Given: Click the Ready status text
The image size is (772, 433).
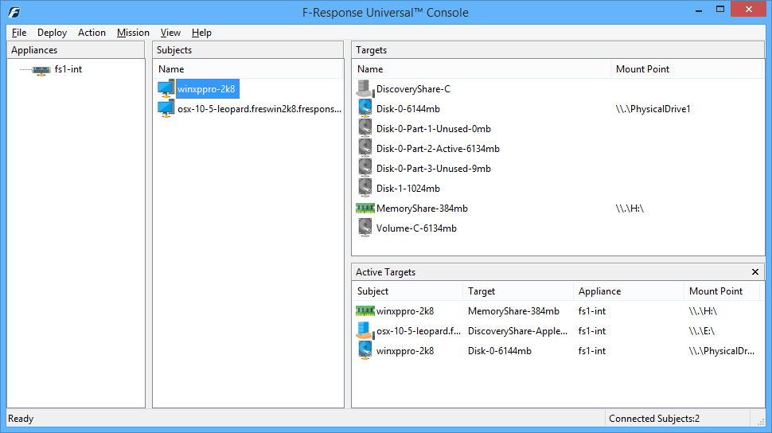Looking at the screenshot, I should point(21,419).
